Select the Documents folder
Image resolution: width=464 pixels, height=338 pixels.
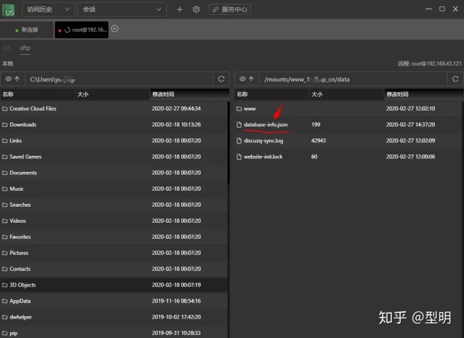[x=113, y=173]
